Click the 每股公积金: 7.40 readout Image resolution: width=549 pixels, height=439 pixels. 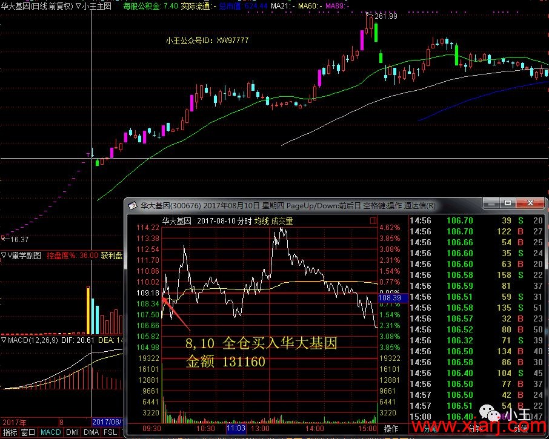[x=150, y=6]
